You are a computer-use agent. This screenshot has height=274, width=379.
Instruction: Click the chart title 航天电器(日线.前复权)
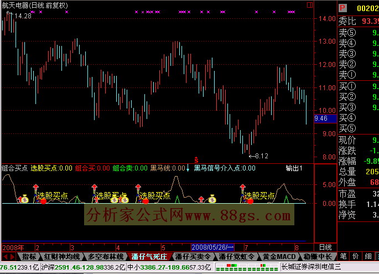pyautogui.click(x=35, y=6)
